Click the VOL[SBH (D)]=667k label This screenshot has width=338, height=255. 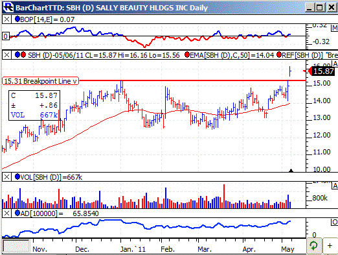(51, 177)
